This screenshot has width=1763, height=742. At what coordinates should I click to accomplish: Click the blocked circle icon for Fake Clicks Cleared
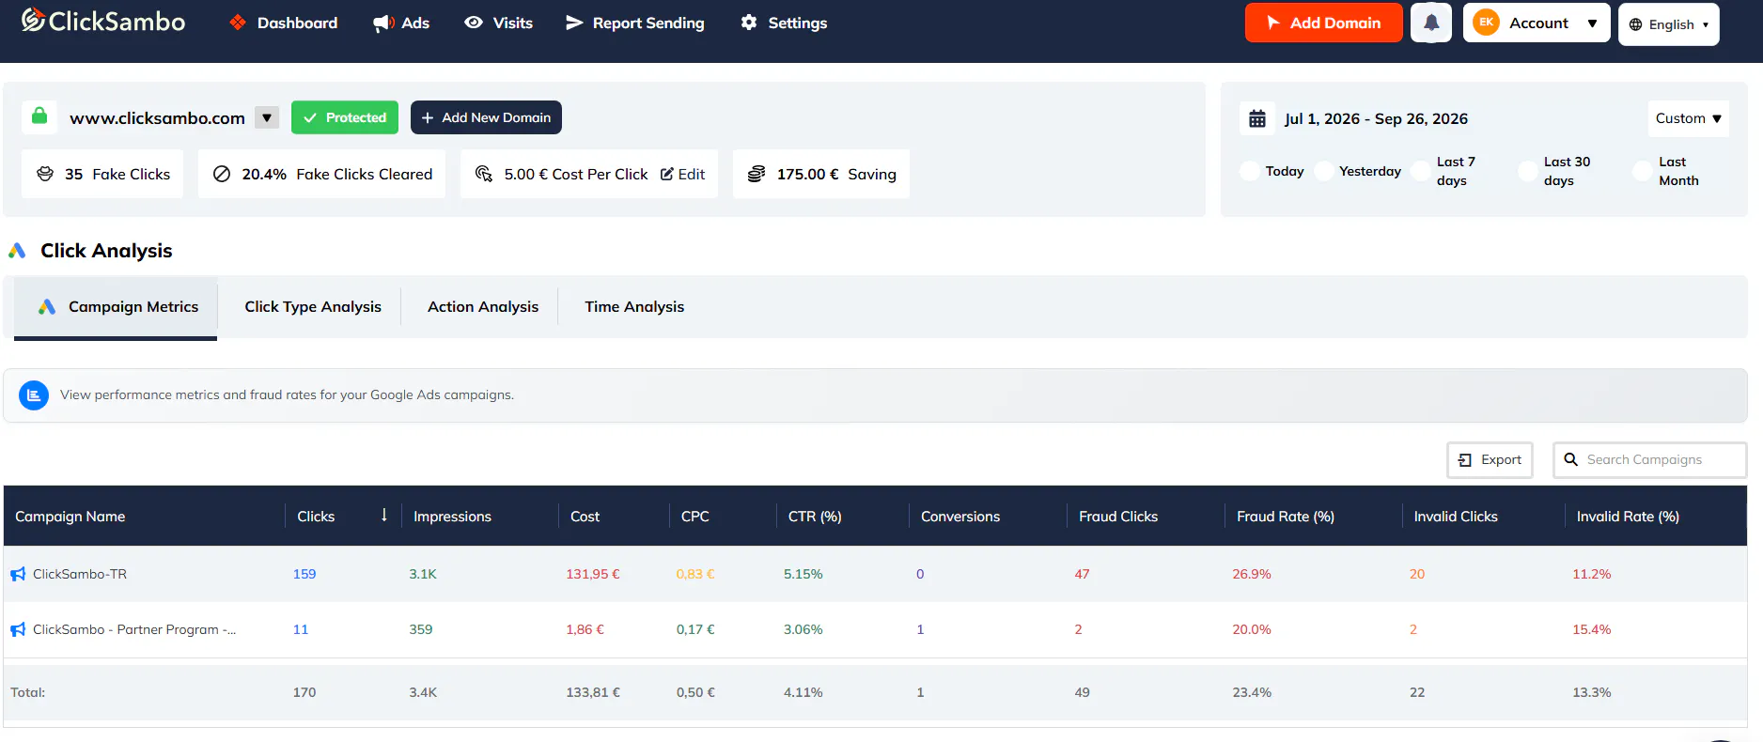(222, 174)
